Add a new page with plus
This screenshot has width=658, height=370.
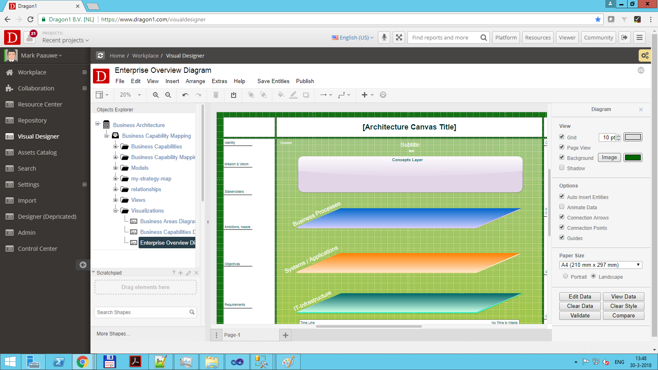click(x=285, y=335)
